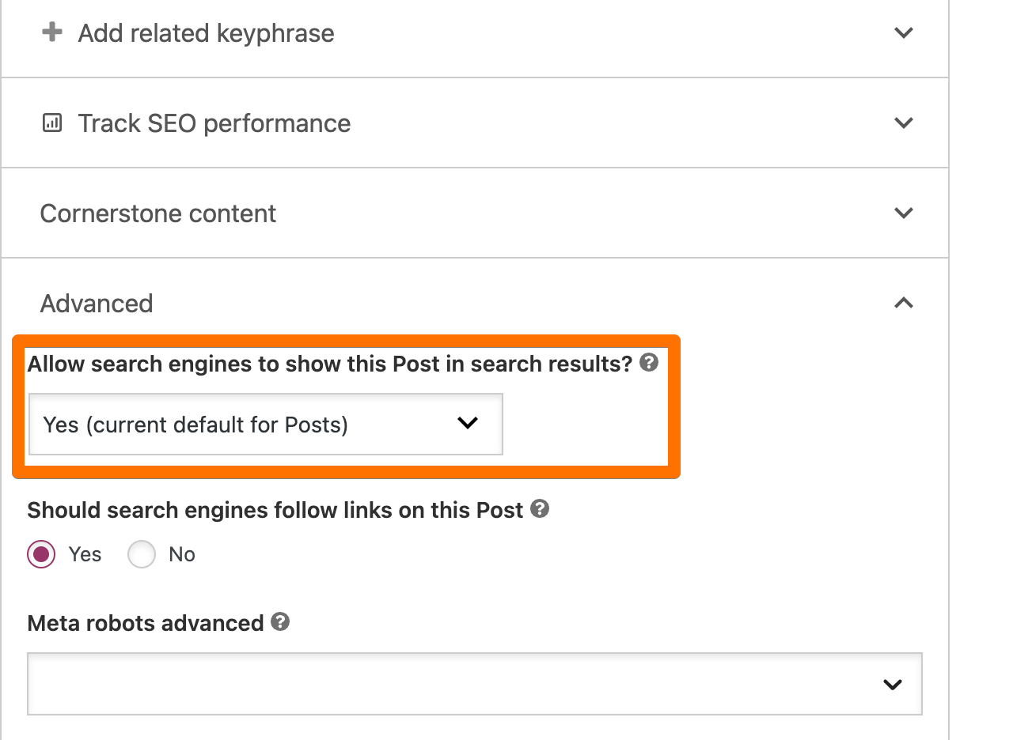Choose No for search engines following links
Image resolution: width=1013 pixels, height=740 pixels.
[x=141, y=554]
